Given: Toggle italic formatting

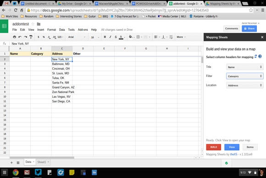Looking at the screenshot, I should coord(110,37).
